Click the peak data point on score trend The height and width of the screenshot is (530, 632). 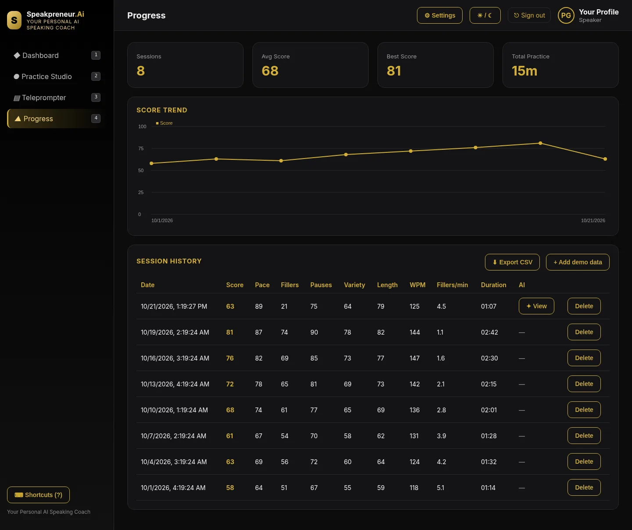tap(540, 143)
